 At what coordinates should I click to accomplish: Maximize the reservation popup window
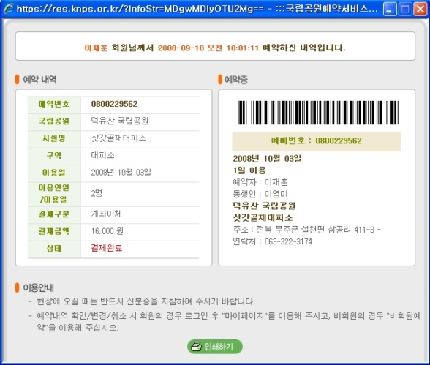tap(405, 10)
